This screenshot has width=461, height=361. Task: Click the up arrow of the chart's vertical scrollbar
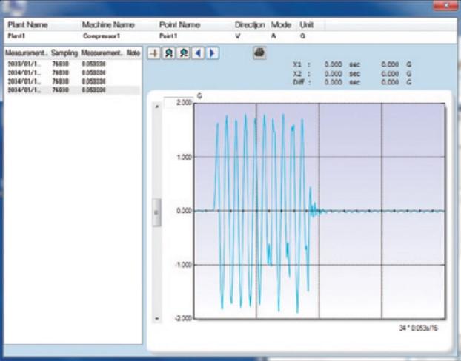pyautogui.click(x=156, y=107)
